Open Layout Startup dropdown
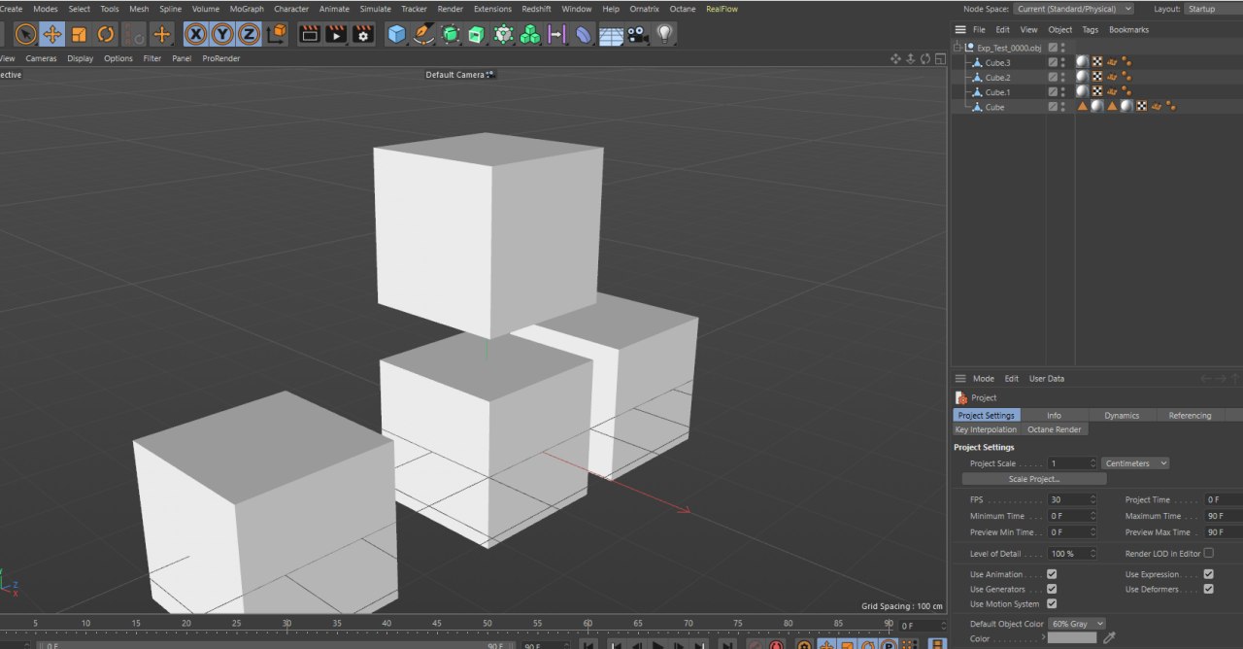 pyautogui.click(x=1212, y=9)
